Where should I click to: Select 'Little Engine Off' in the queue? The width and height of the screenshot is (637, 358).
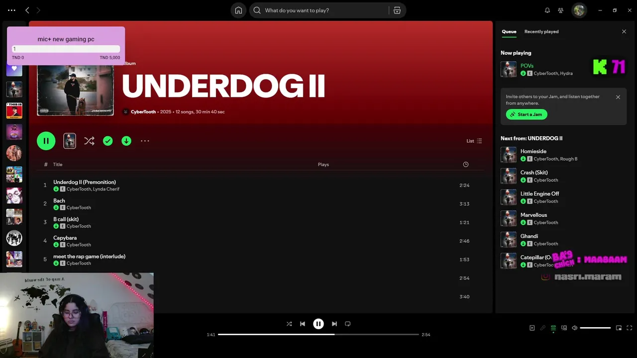click(x=539, y=194)
